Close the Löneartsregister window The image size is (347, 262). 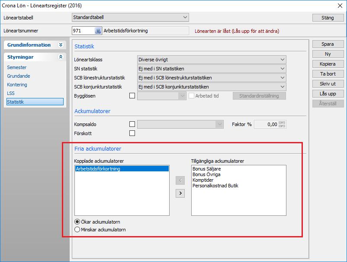pos(340,6)
